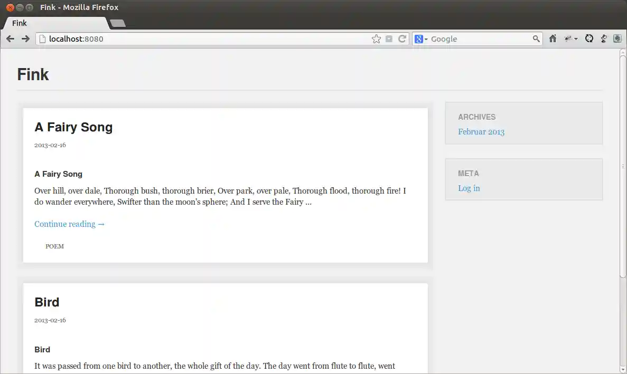Reload the current page
This screenshot has width=627, height=374.
(403, 39)
